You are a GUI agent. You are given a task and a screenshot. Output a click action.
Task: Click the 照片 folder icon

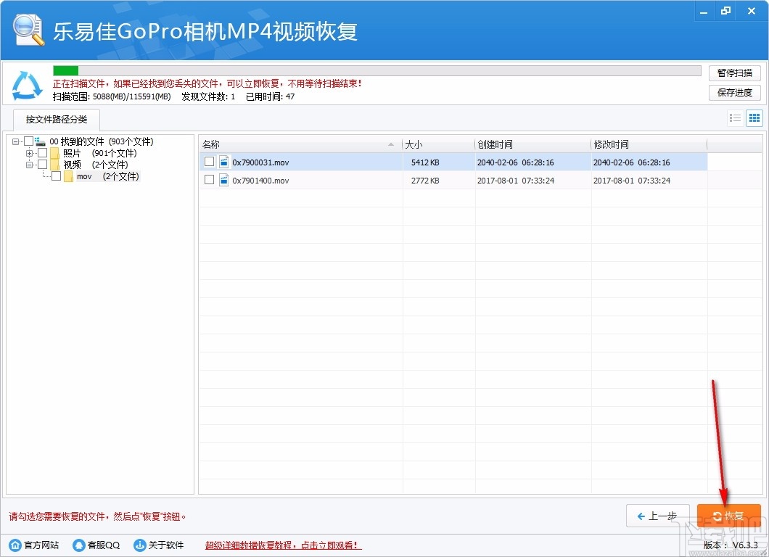click(x=54, y=153)
